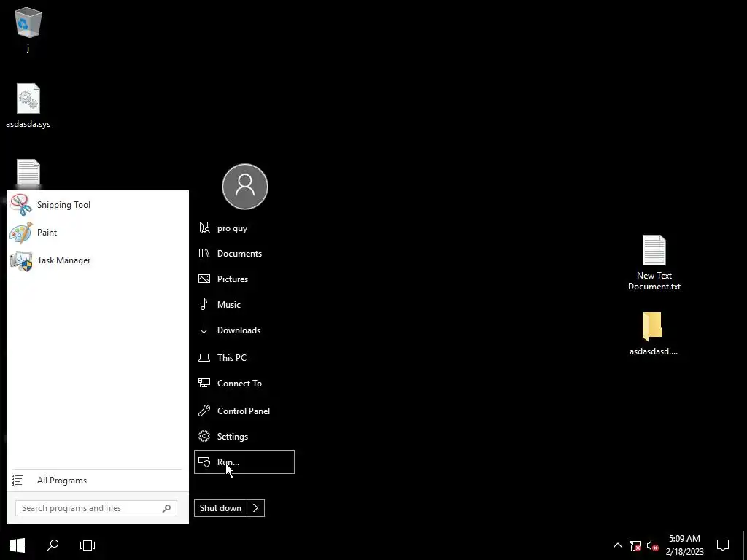Open taskbar Search magnifier
This screenshot has width=747, height=560.
pyautogui.click(x=53, y=545)
